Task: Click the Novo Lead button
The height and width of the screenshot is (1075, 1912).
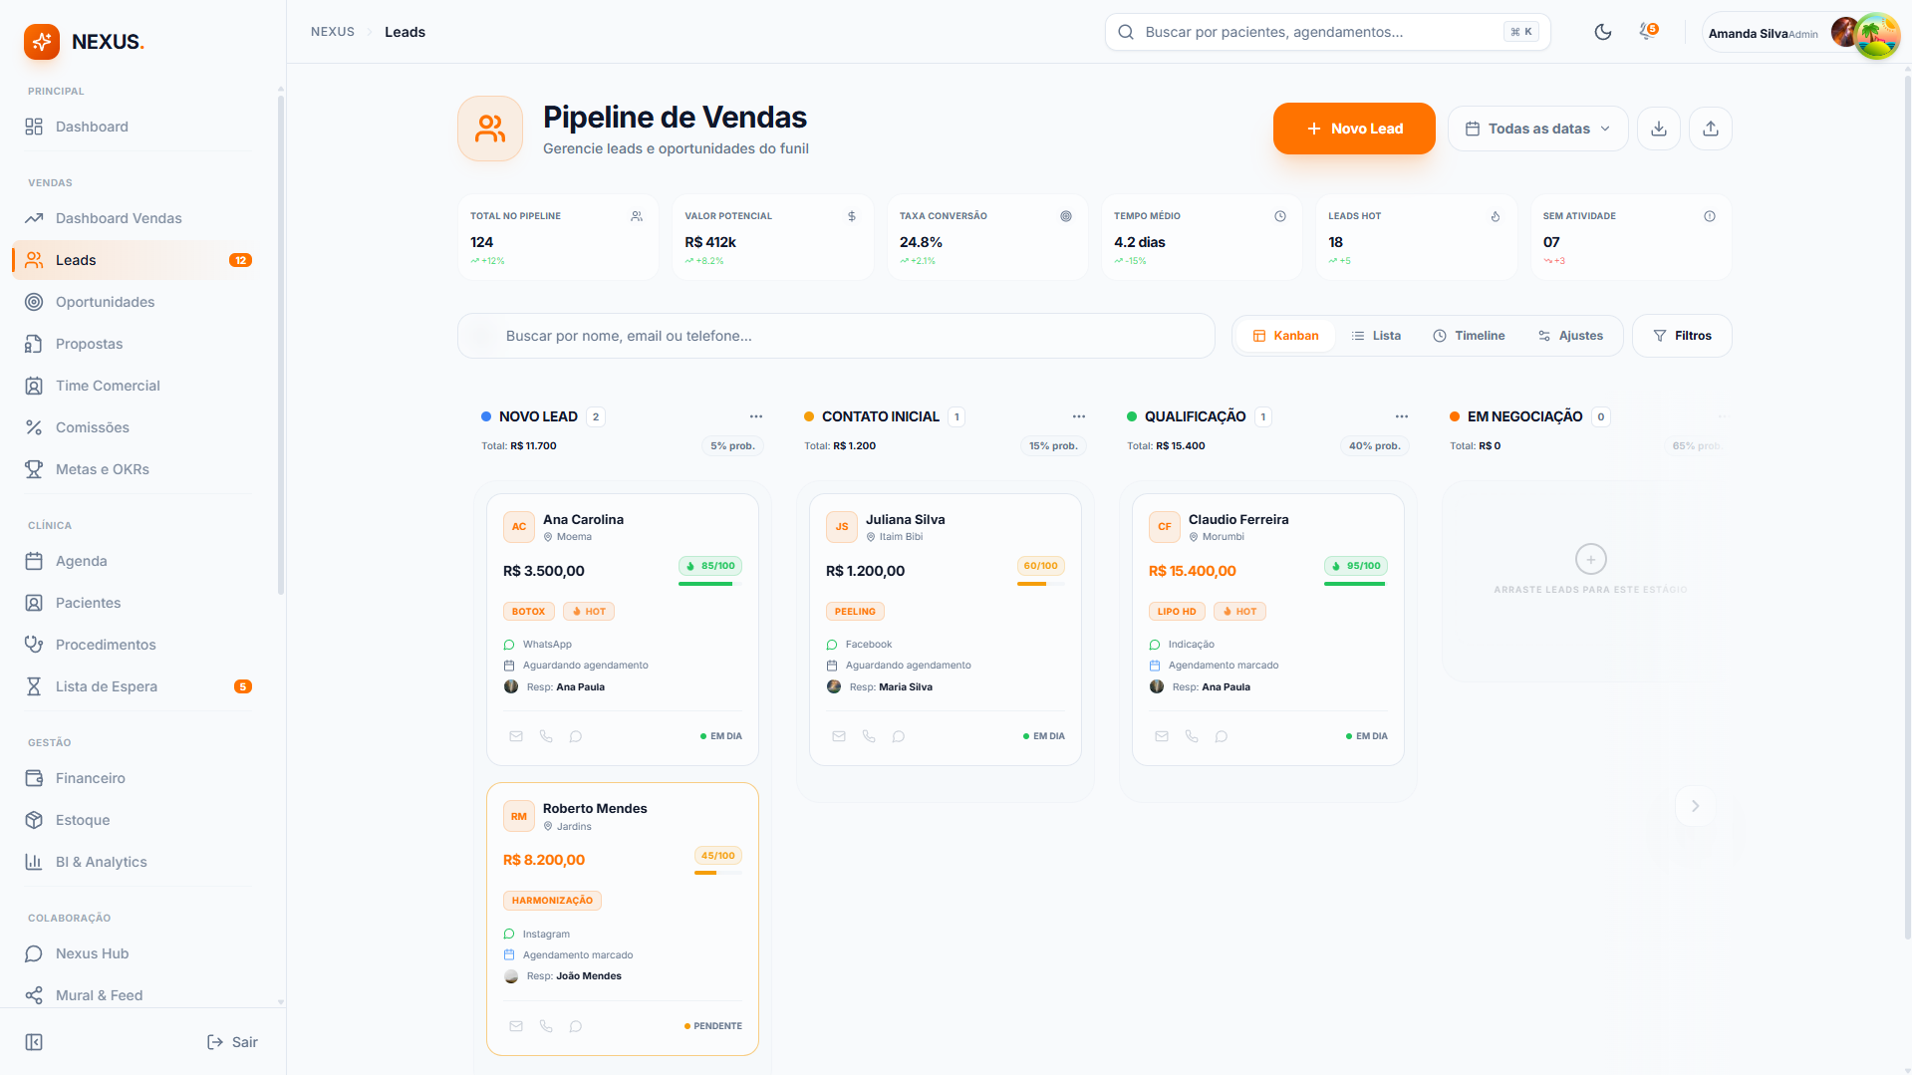Action: click(x=1354, y=129)
